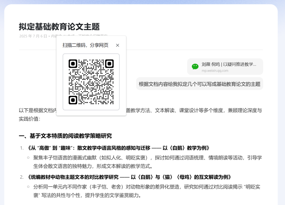285x205 pixels.
Task: Click heading 一、基于文本特质的阅读教学策略研究
Action: [65, 136]
